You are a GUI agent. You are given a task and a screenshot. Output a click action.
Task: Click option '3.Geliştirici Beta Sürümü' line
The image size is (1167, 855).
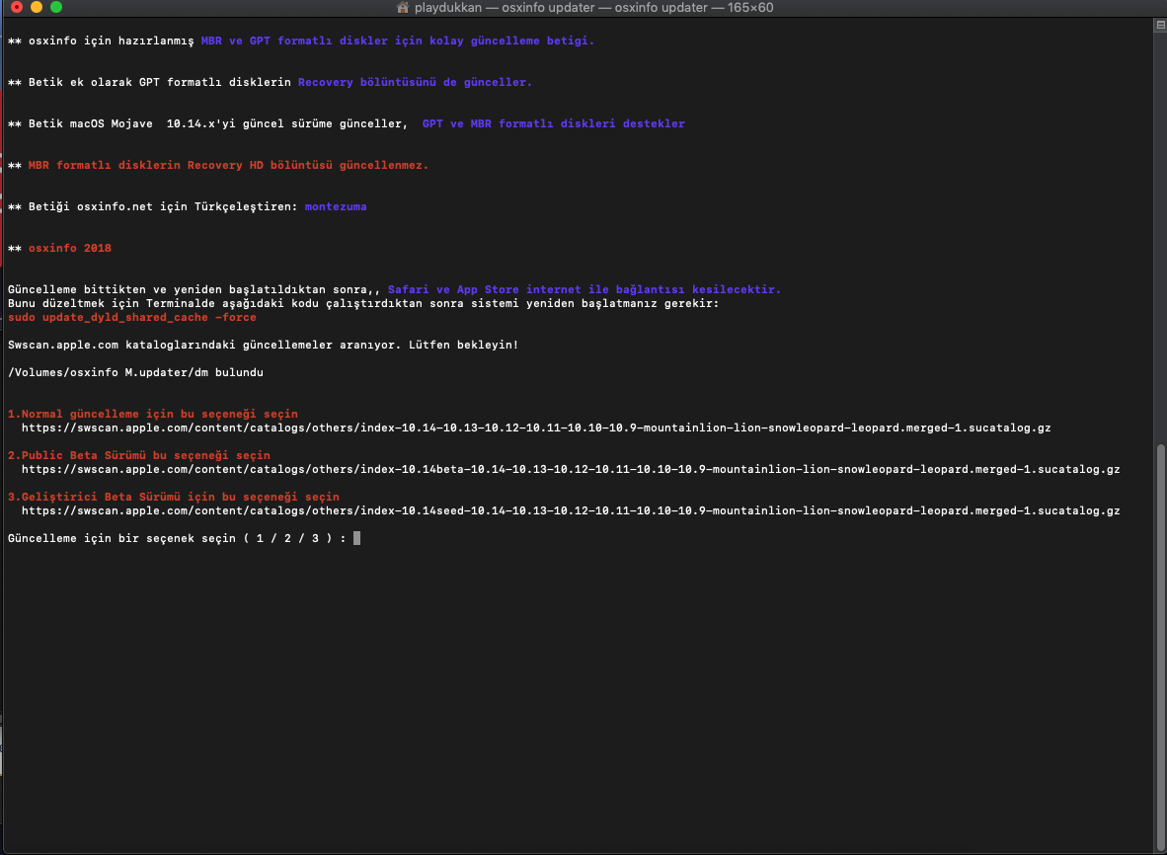[x=173, y=497]
